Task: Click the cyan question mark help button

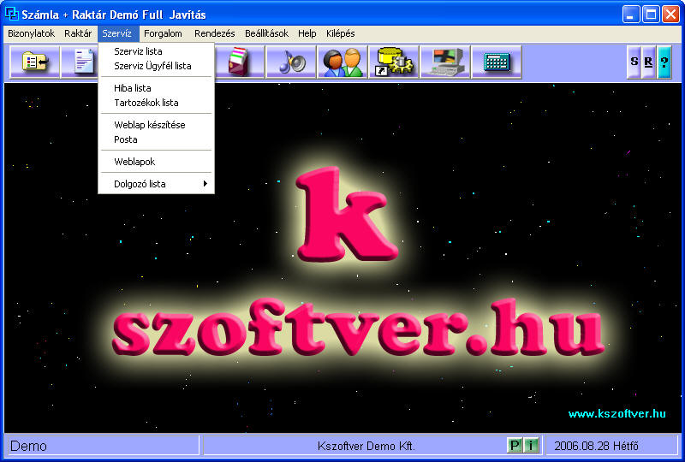Action: [x=664, y=62]
